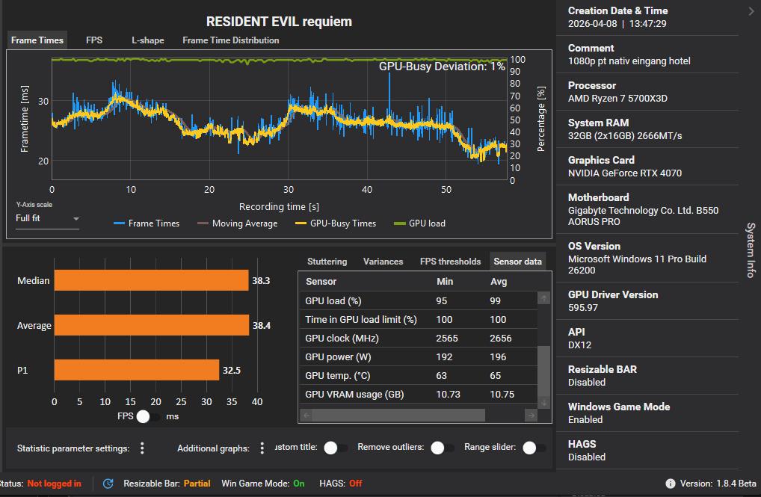Toggle Moving Average legend entry
This screenshot has width=761, height=497.
(x=238, y=223)
